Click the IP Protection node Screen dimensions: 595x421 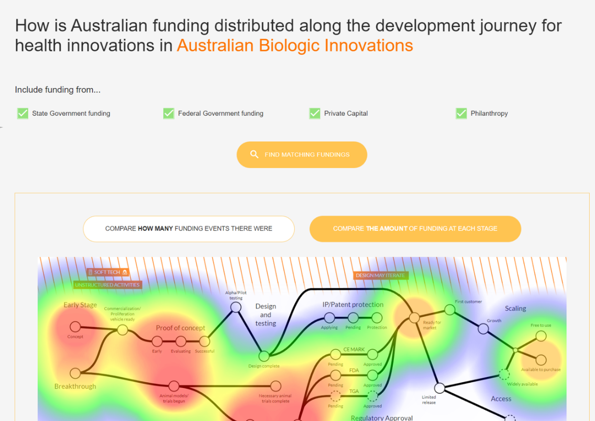tap(377, 317)
